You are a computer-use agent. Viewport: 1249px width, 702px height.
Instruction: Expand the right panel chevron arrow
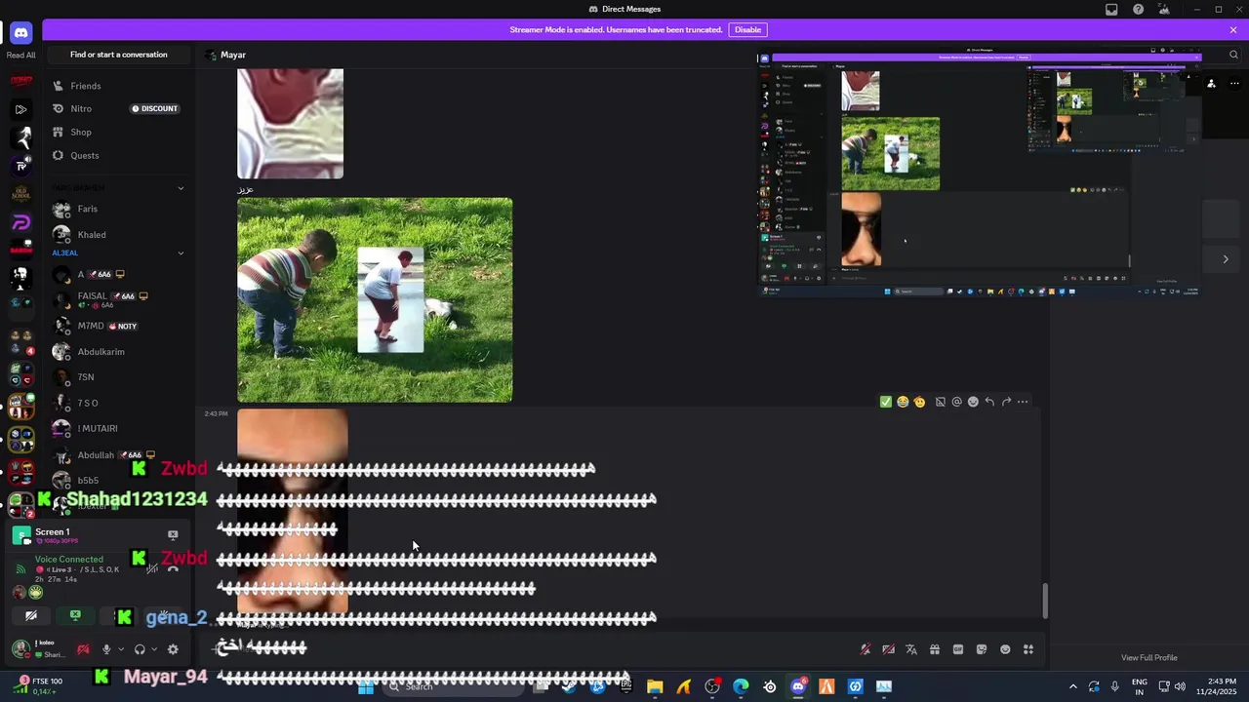(1226, 258)
